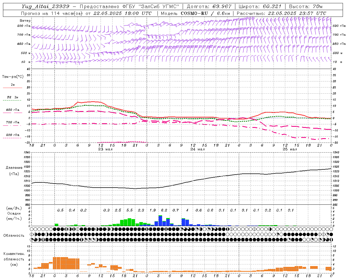Click the "500 гПа" temperature legend entry
The height and width of the screenshot is (278, 347).
(12, 135)
